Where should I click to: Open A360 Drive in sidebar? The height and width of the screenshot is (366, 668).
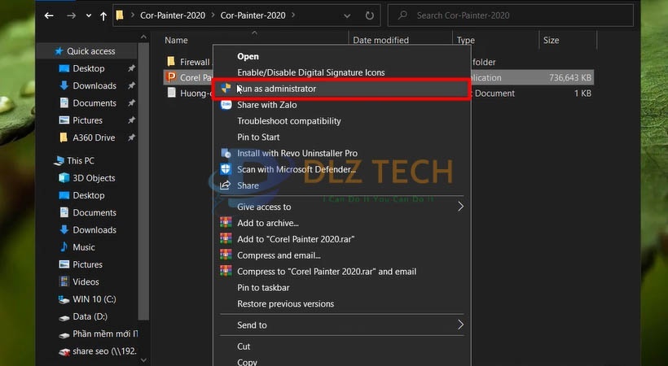coord(94,137)
